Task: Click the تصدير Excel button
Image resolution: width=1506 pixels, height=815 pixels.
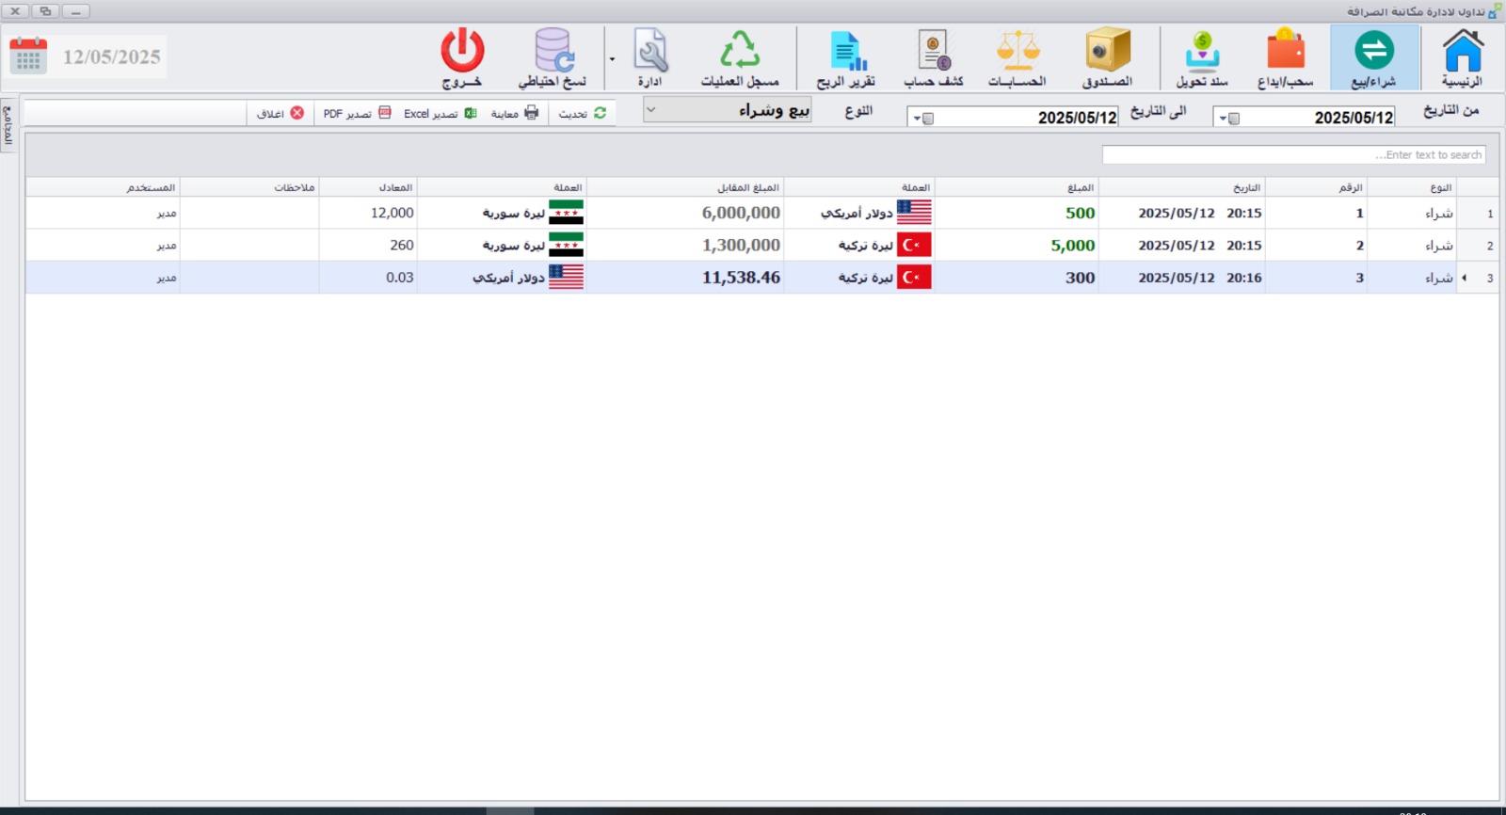Action: coord(440,113)
